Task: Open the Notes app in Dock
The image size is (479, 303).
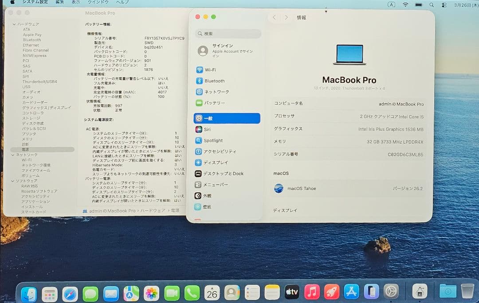Action: click(272, 292)
